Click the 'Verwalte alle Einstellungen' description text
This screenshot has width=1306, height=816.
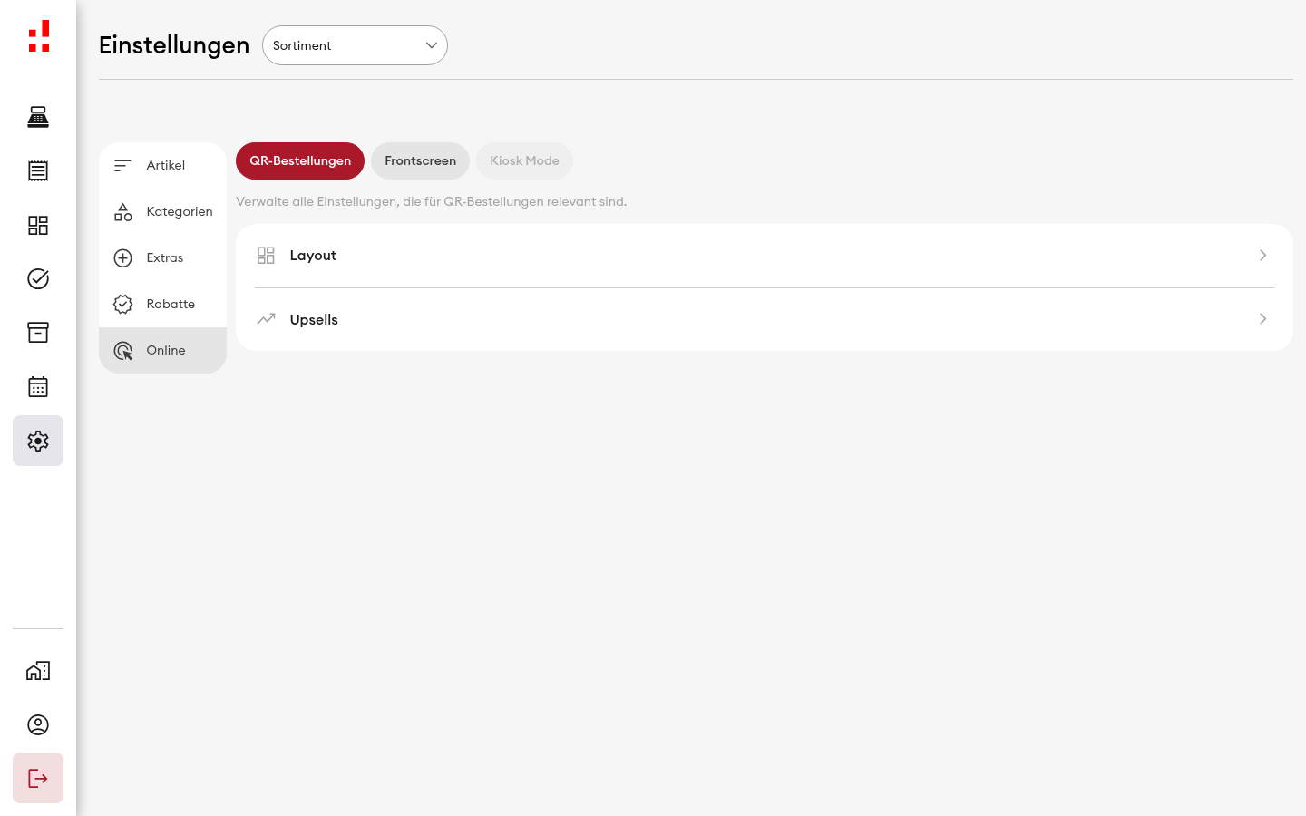[431, 201]
